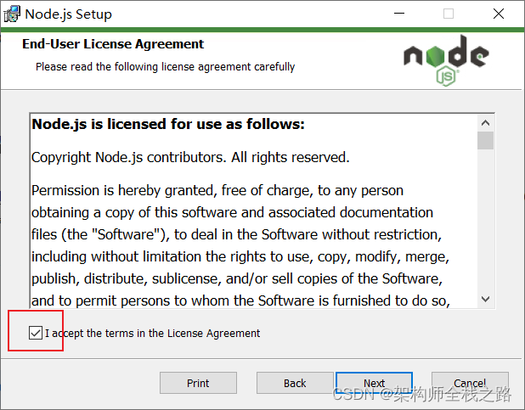Go Back to the previous setup step
This screenshot has height=410, width=525.
pyautogui.click(x=295, y=383)
